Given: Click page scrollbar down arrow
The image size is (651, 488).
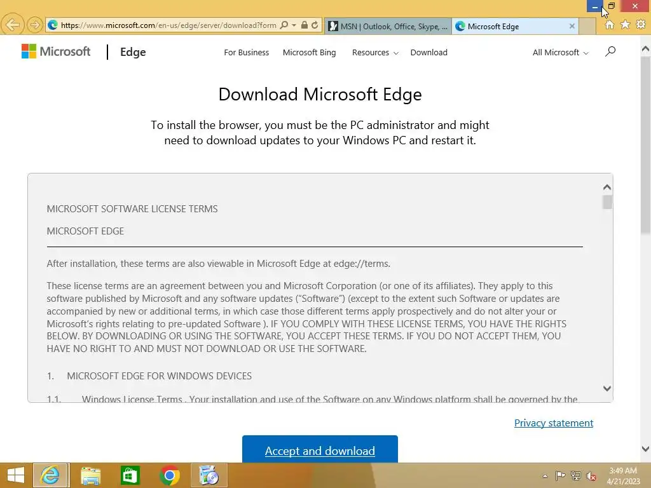Looking at the screenshot, I should tap(645, 449).
